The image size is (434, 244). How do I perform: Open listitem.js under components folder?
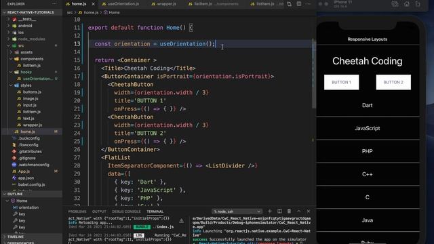point(31,66)
